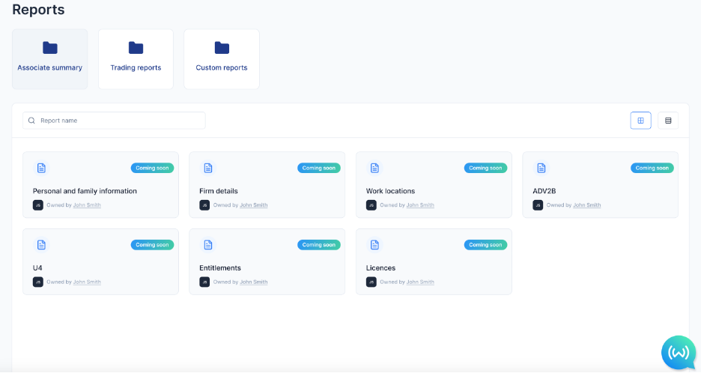This screenshot has height=373, width=701.
Task: Open the ADV2B report title
Action: tap(544, 191)
